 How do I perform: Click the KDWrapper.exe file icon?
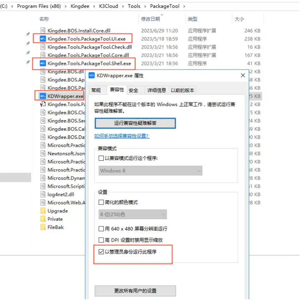(x=42, y=96)
